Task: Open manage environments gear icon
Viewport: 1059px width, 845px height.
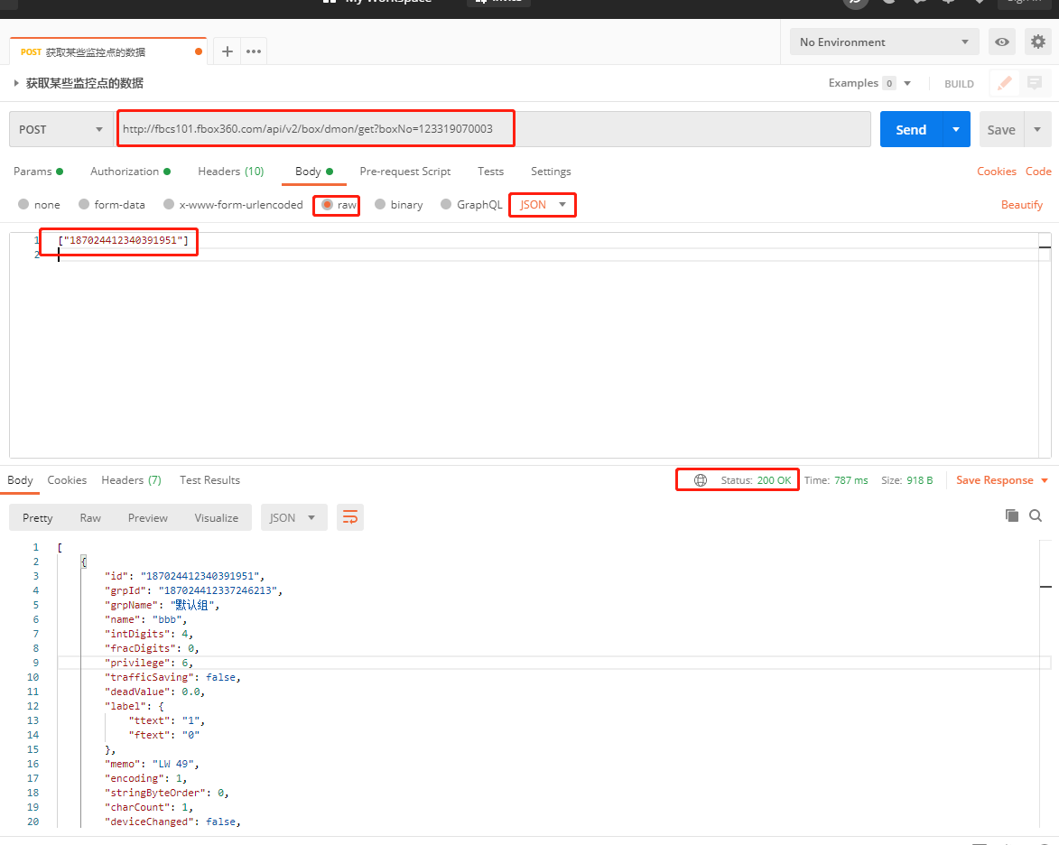Action: click(x=1038, y=42)
